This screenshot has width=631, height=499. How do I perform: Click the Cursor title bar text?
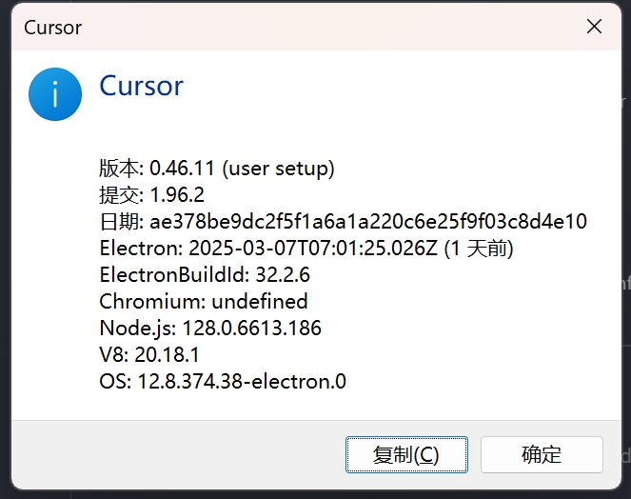click(52, 28)
